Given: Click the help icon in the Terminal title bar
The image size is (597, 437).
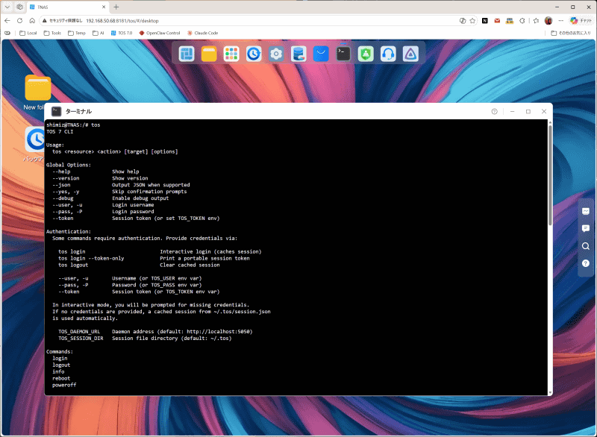Looking at the screenshot, I should pyautogui.click(x=494, y=111).
